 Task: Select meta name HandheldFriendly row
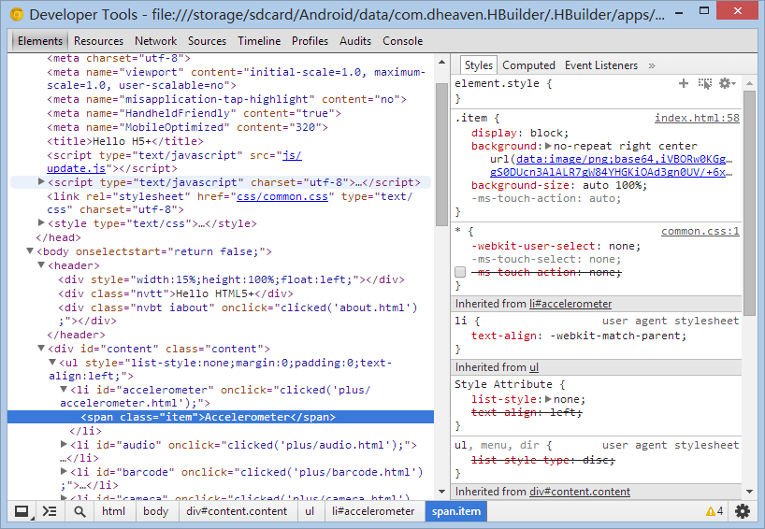195,113
